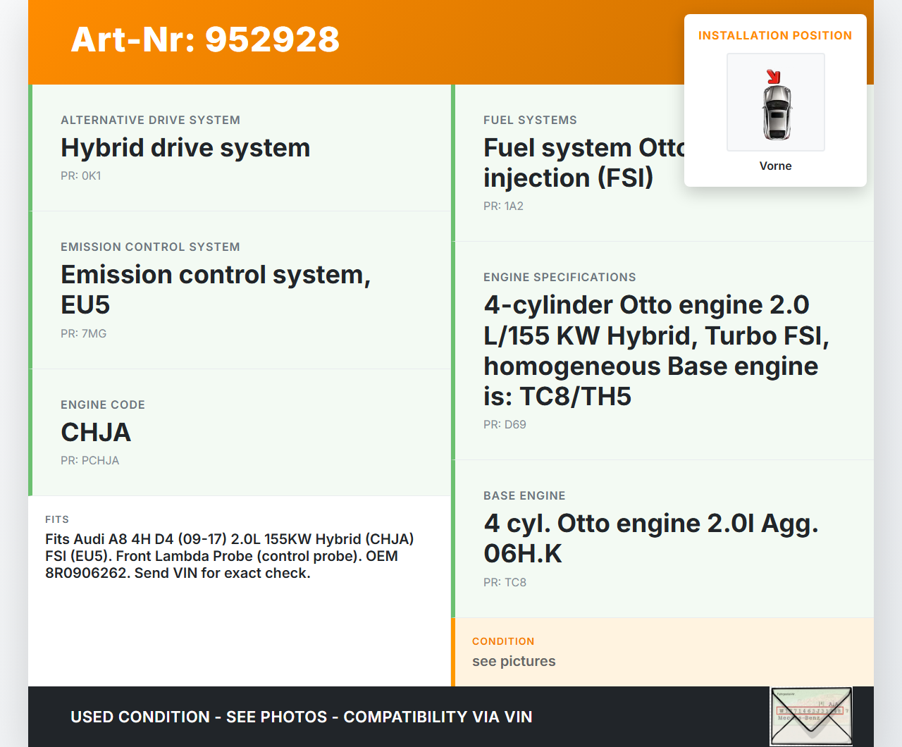Click the VIN registration document envelope icon

tap(810, 715)
